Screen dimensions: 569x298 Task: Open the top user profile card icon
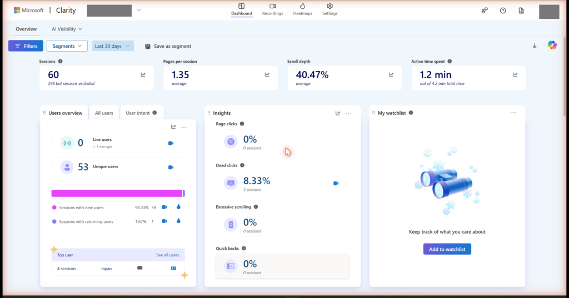[x=173, y=268]
